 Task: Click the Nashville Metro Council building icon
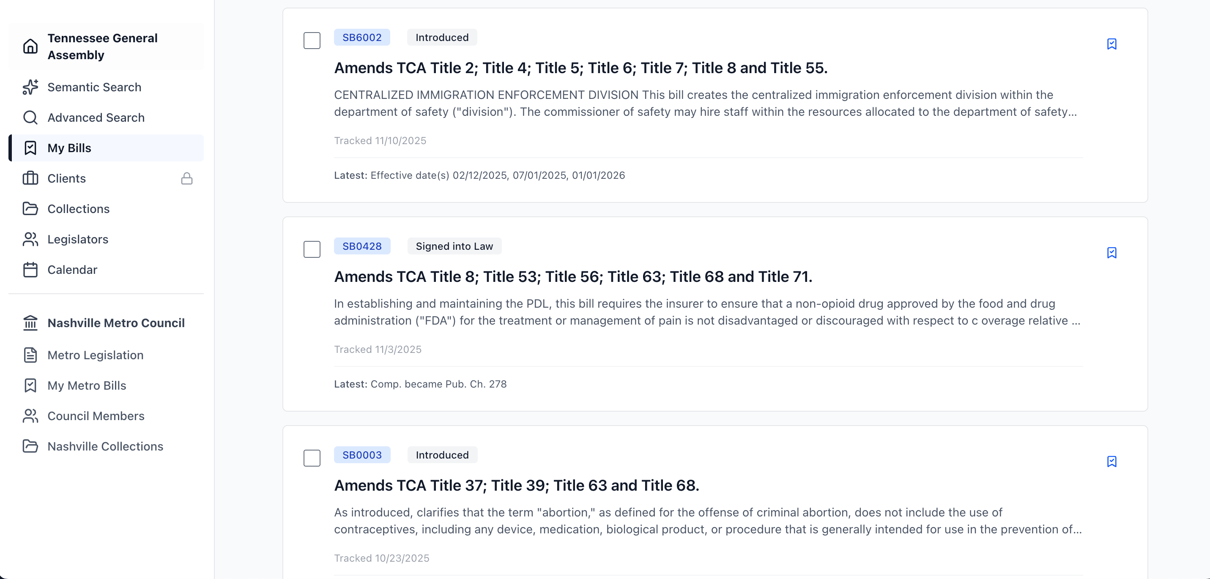click(30, 323)
